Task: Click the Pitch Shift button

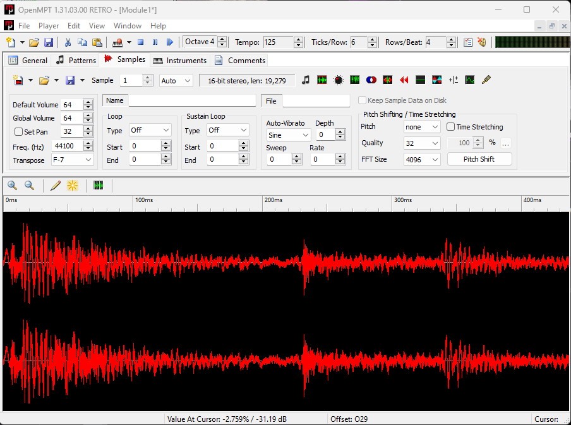Action: [479, 159]
